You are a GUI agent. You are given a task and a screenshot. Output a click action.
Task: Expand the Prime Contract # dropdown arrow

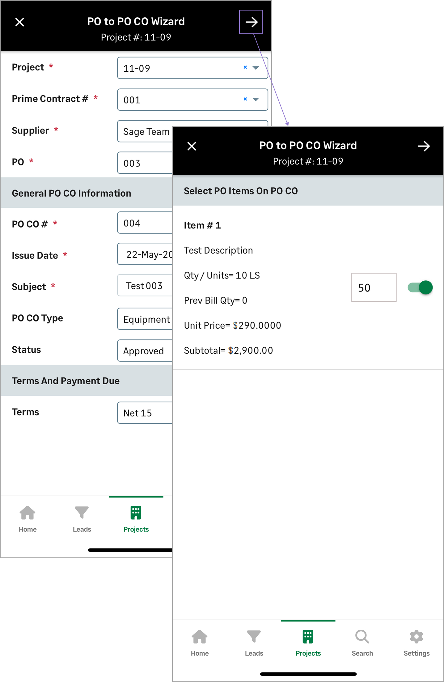tap(256, 100)
